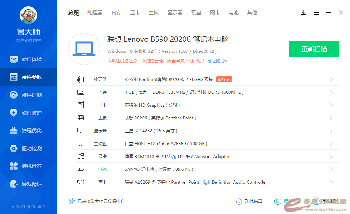350x214 pixels.
Task: Switch to the 显卡 tab
Action: click(135, 12)
